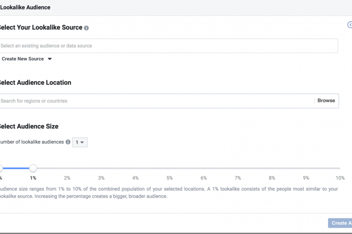
Task: Click info icon beside Lookalike Source heading
Action: pyautogui.click(x=86, y=28)
